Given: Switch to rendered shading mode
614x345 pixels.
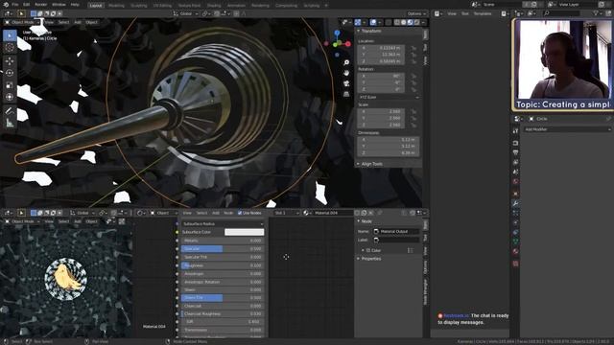Looking at the screenshot, I should 416,22.
